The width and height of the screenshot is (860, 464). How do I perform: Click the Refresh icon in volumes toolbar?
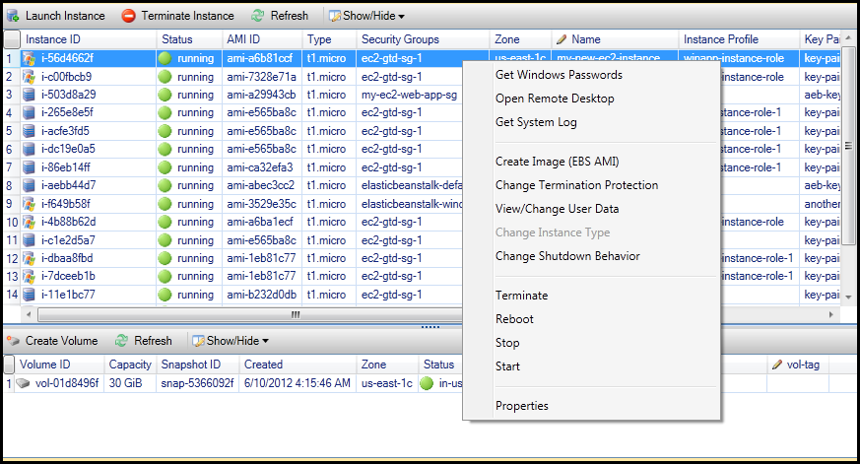[x=121, y=341]
